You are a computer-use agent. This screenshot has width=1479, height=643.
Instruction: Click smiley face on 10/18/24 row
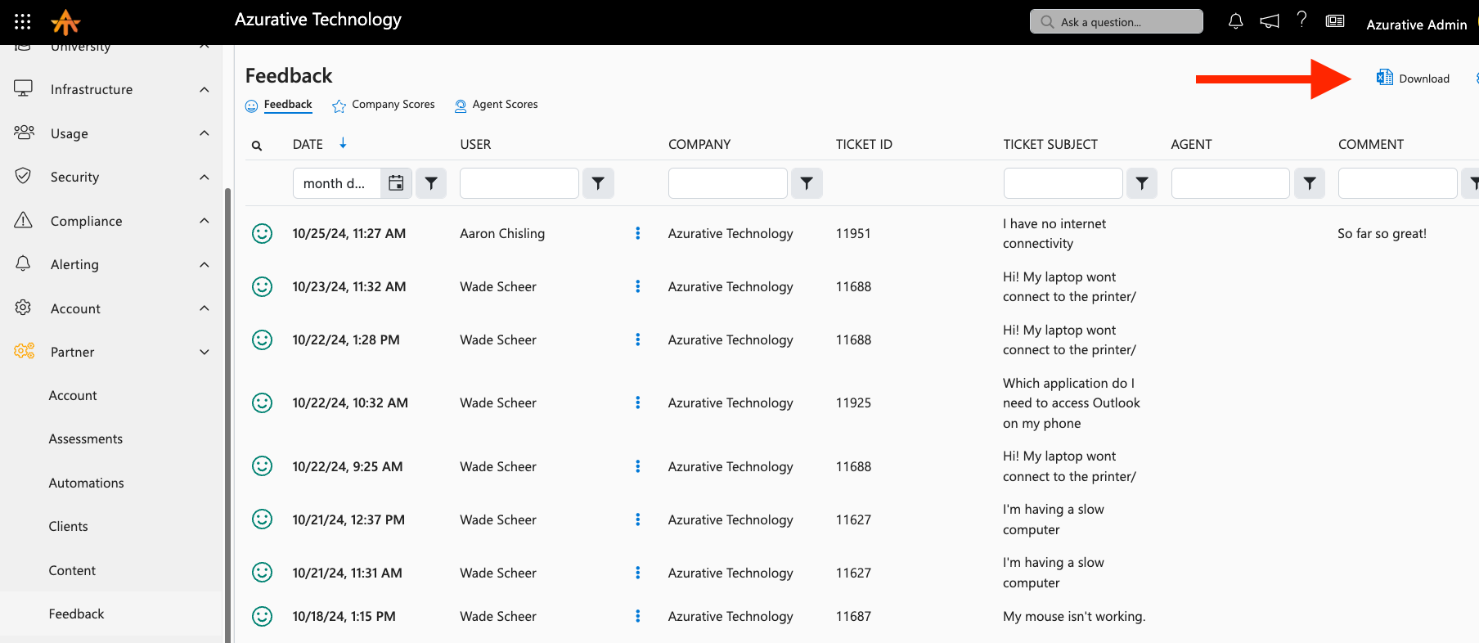point(262,616)
